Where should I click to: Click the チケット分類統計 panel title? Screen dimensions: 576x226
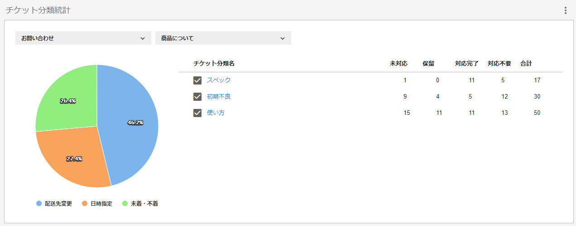(x=38, y=10)
